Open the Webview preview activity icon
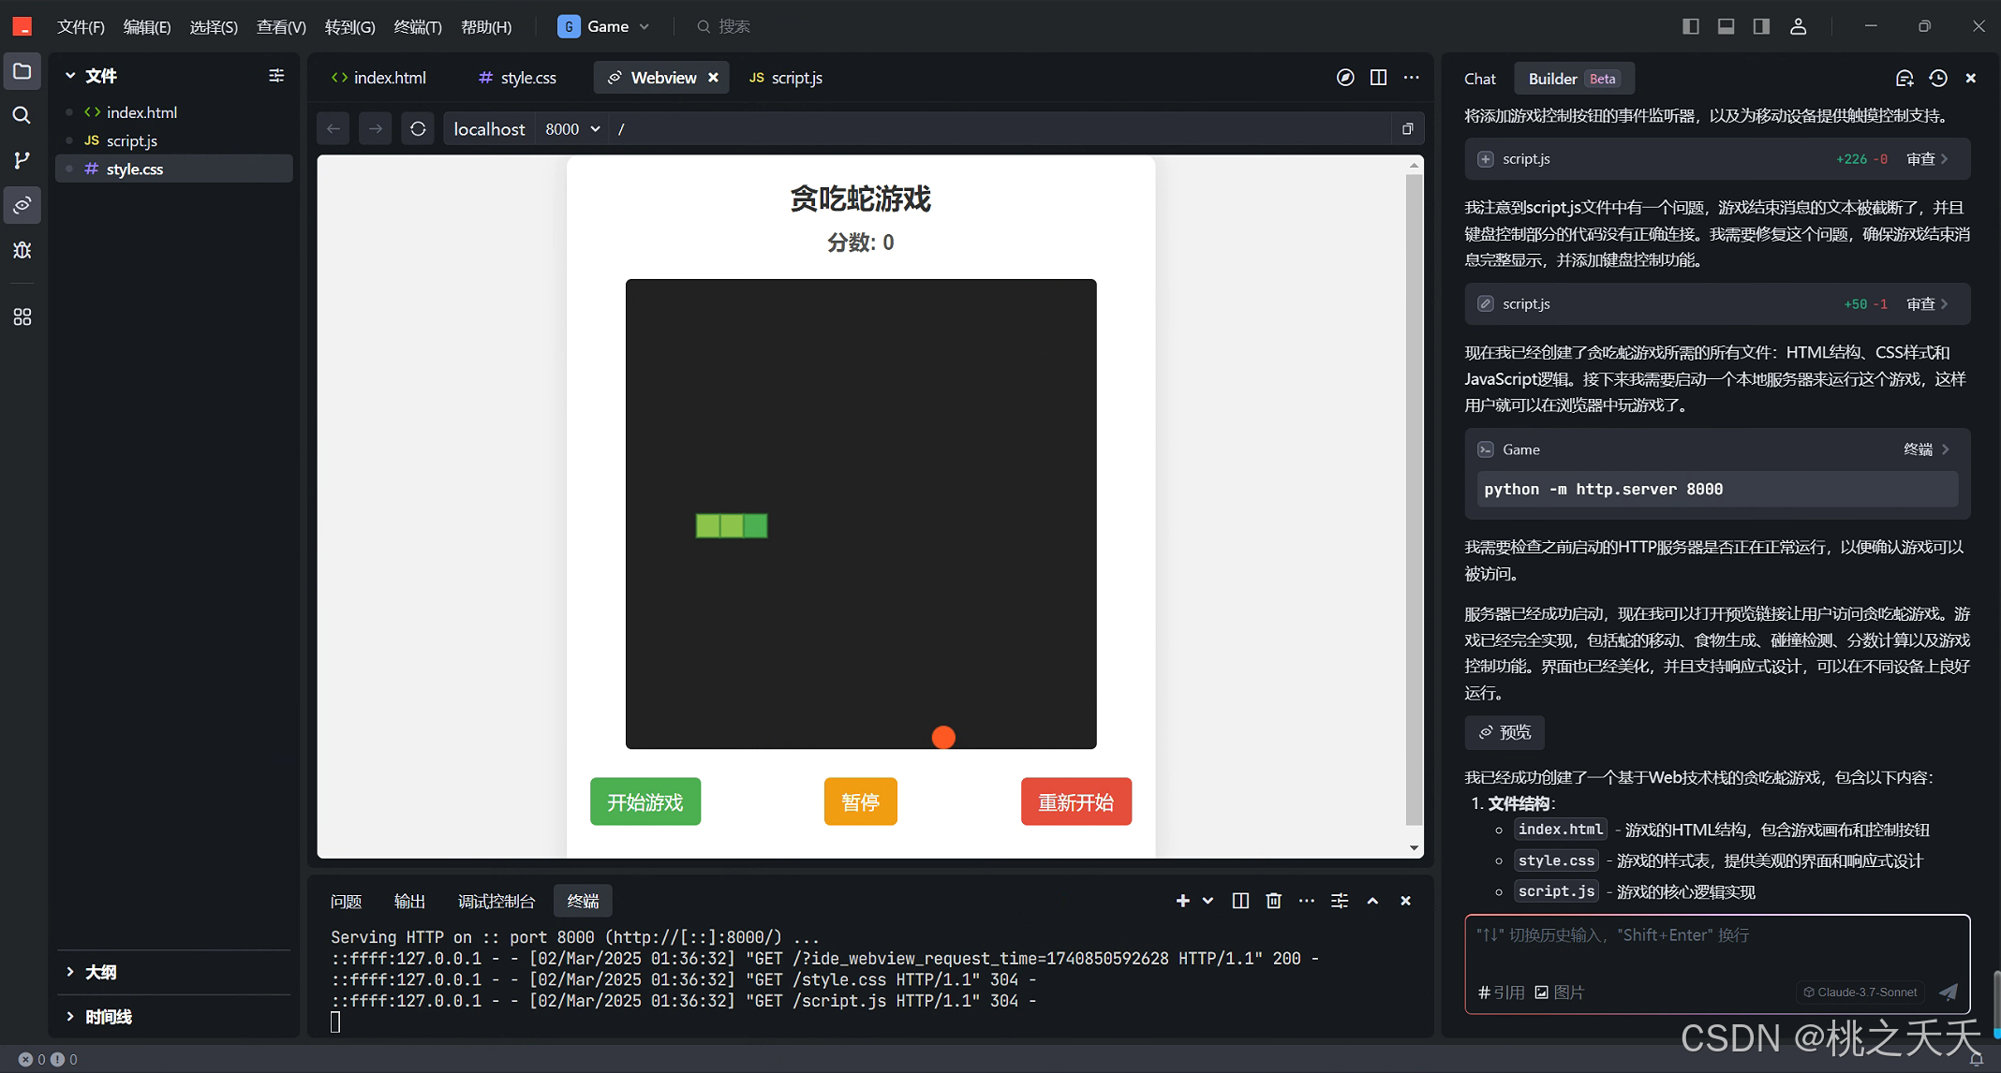This screenshot has width=2001, height=1073. (22, 205)
